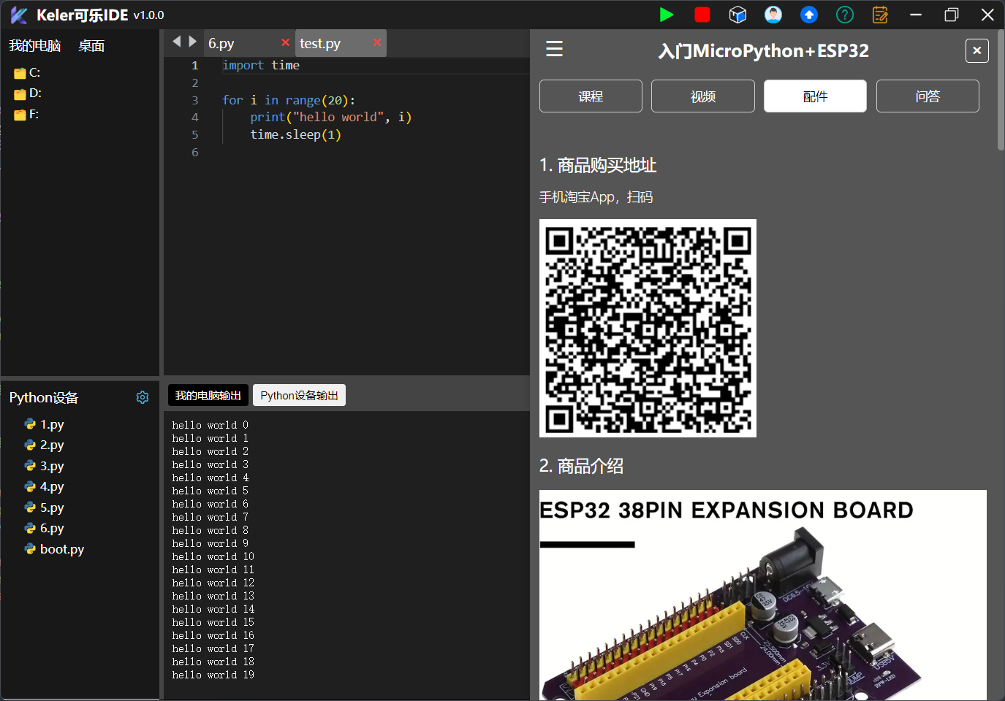Screen dimensions: 1005x701
Task: Click the '2. 商品介绍' heading
Action: pyautogui.click(x=582, y=466)
